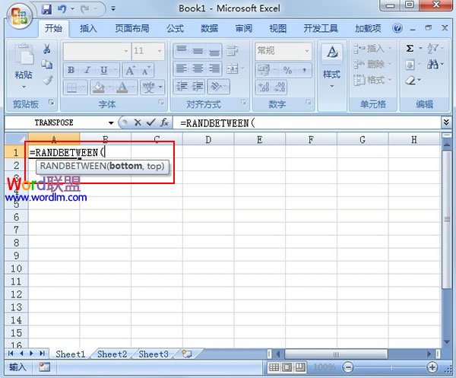Click the 粘贴 paste button
The width and height of the screenshot is (456, 378).
pyautogui.click(x=24, y=65)
